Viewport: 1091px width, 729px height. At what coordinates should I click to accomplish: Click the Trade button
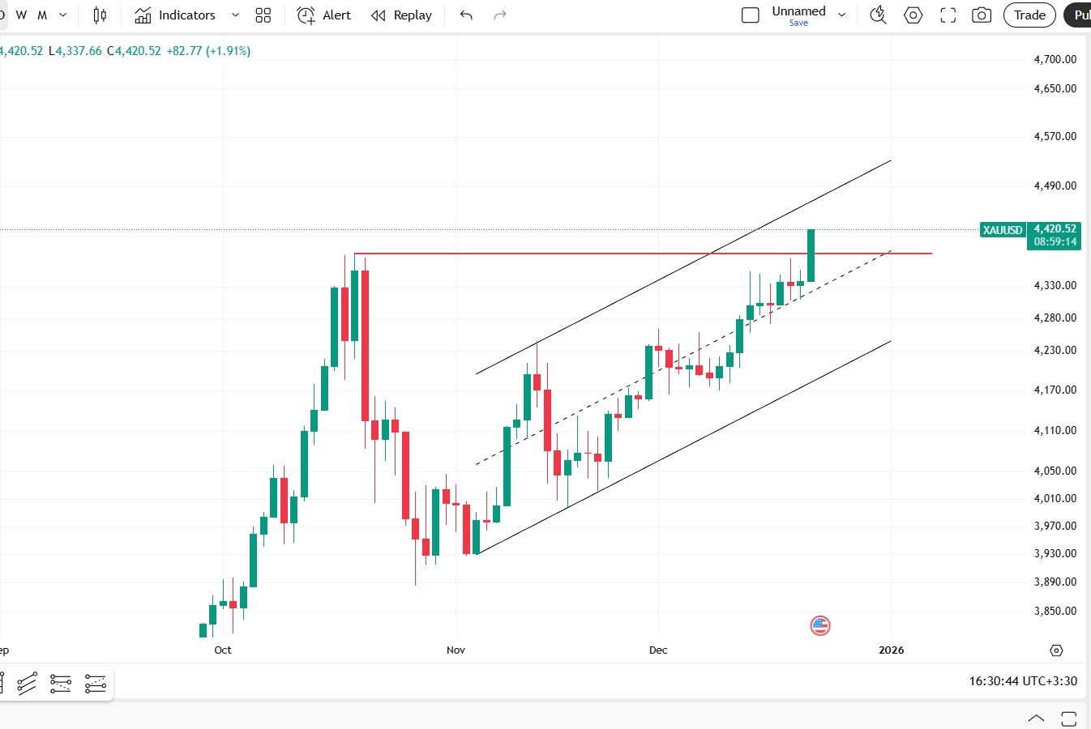point(1029,15)
